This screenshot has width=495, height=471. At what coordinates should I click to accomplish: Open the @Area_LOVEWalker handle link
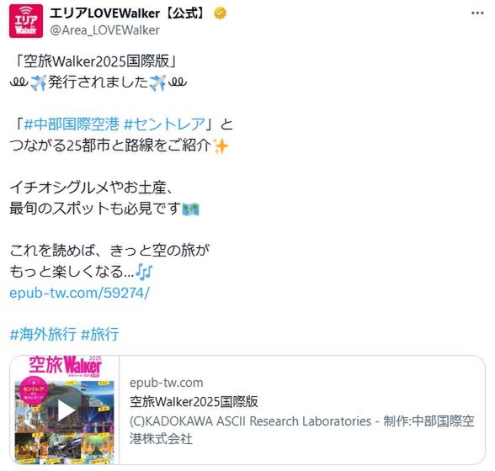click(104, 30)
